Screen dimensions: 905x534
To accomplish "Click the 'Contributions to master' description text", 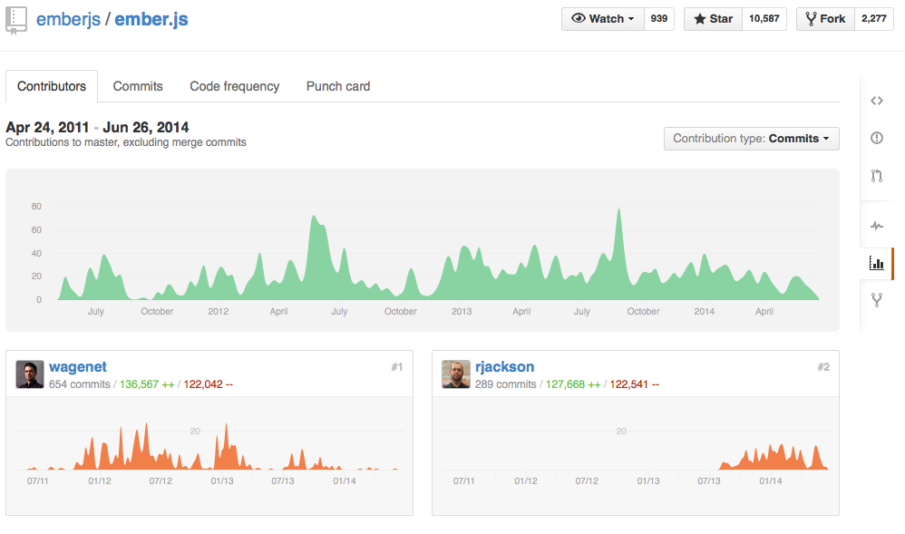I will [x=126, y=142].
